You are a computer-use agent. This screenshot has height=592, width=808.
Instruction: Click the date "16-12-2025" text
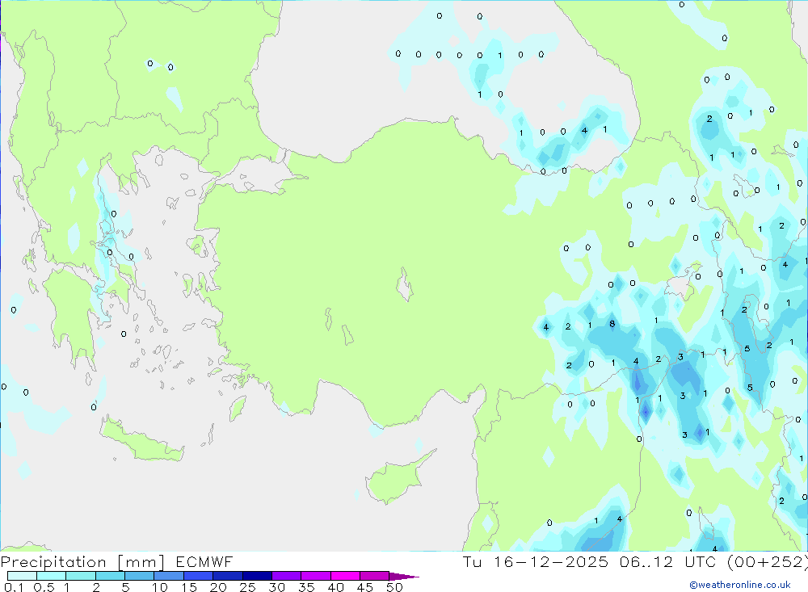[551, 561]
